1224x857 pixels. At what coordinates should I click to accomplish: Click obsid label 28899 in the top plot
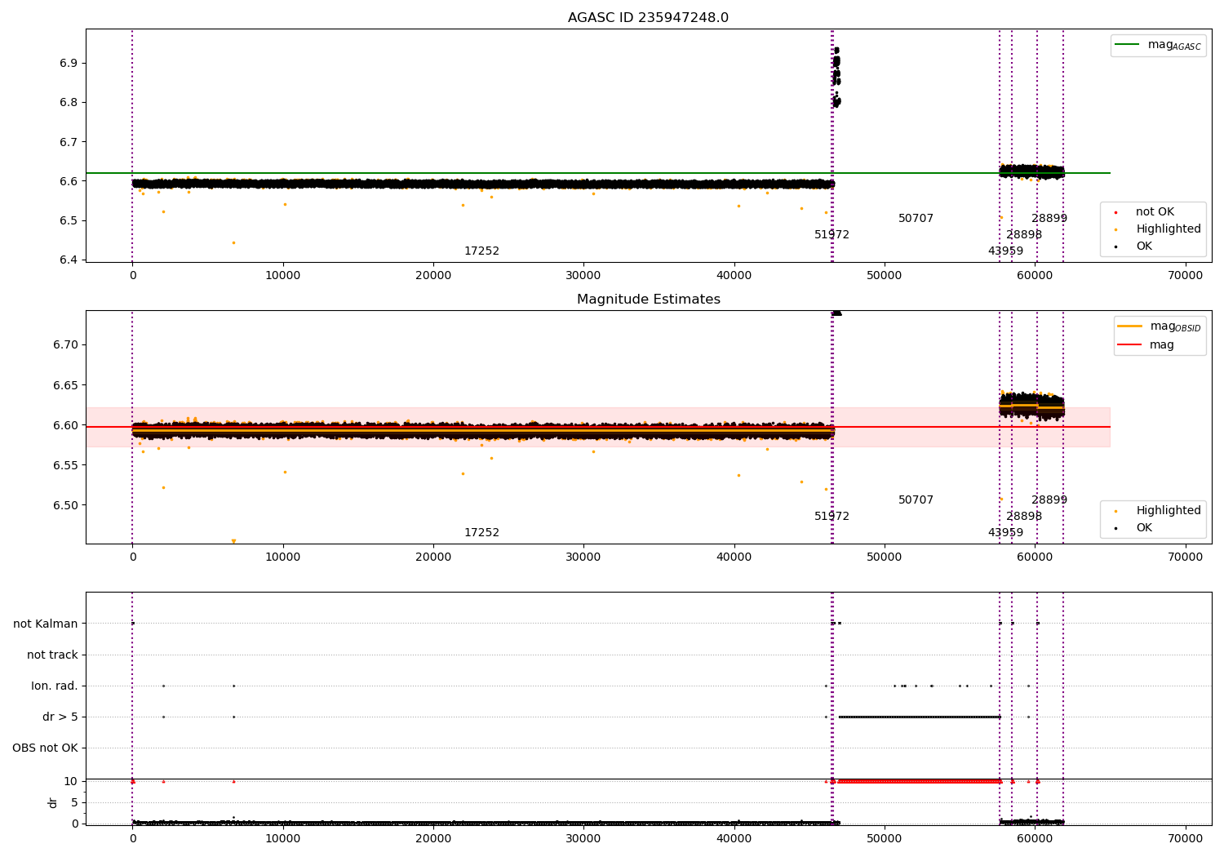tap(1049, 219)
